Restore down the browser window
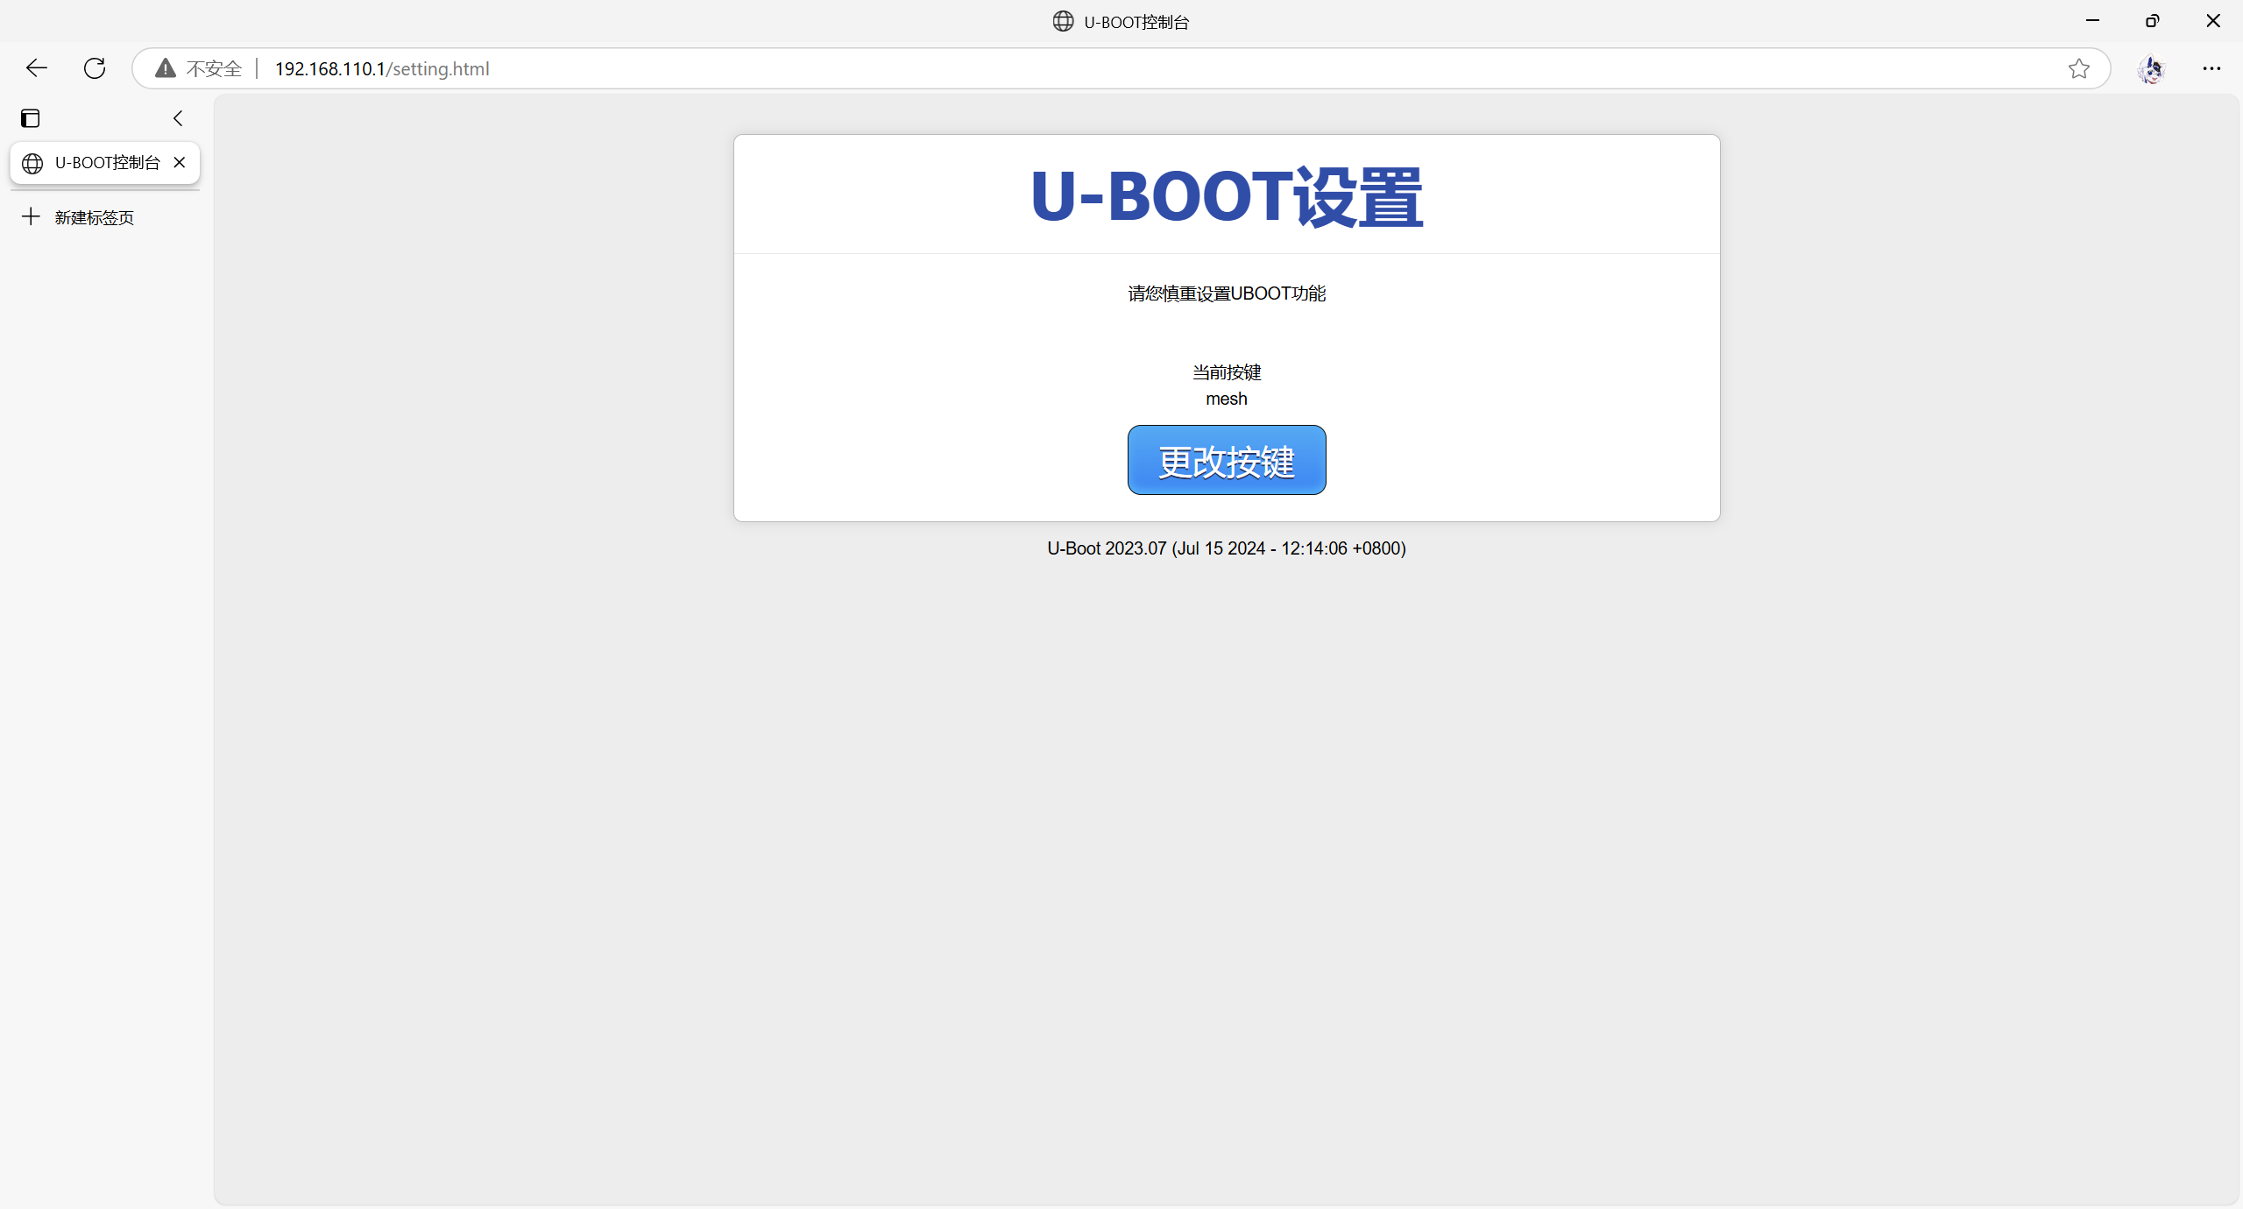 pyautogui.click(x=2153, y=20)
